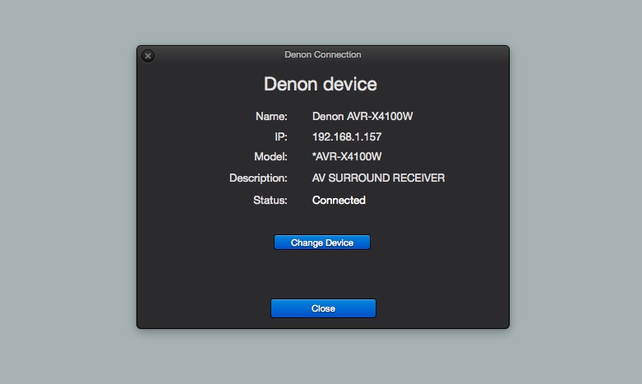Click the Description: field label
This screenshot has height=384, width=642.
point(258,178)
